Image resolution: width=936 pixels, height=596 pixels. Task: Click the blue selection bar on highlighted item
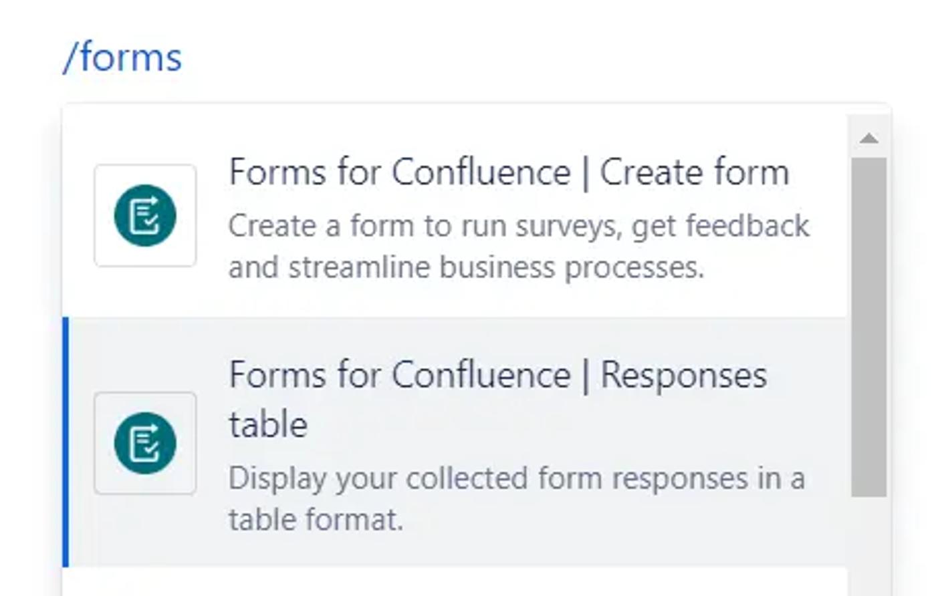click(x=66, y=442)
